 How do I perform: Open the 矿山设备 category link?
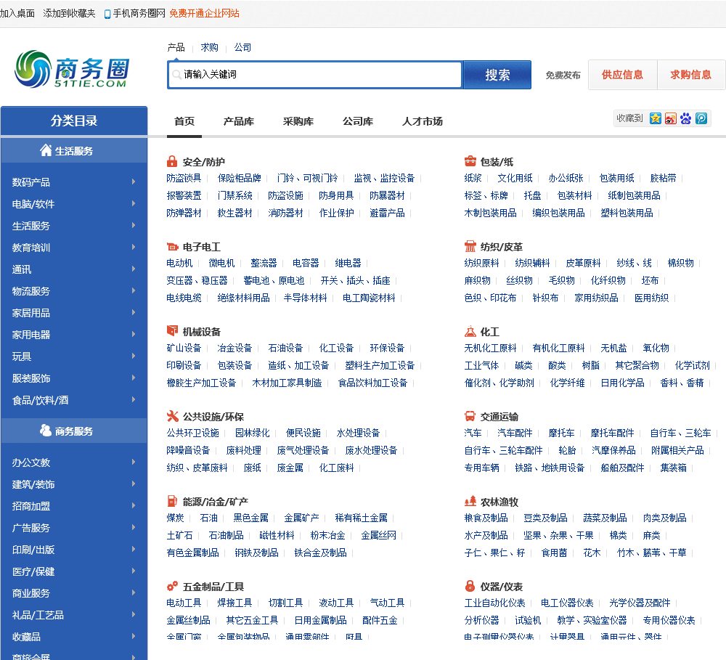184,348
